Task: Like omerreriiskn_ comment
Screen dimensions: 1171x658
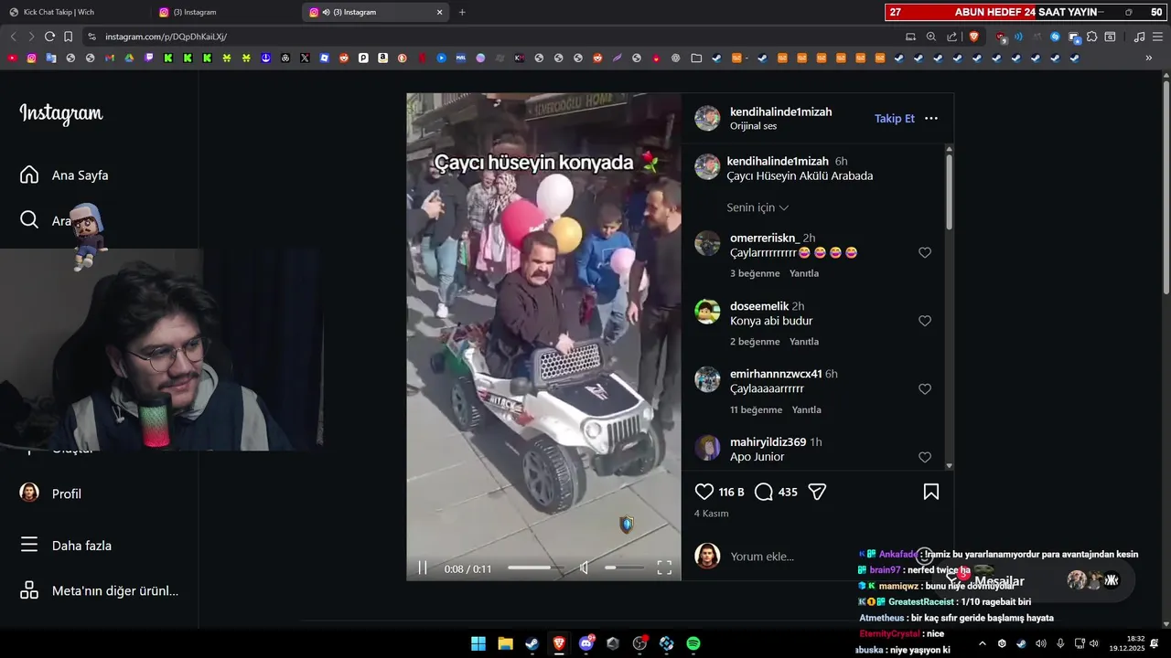Action: 925,252
